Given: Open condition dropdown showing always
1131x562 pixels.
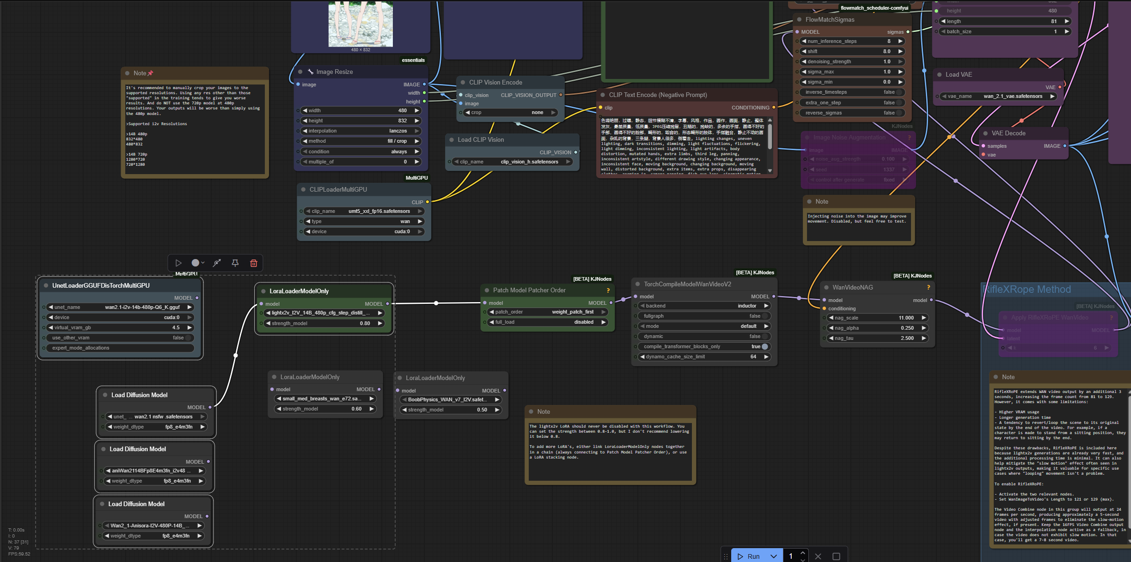Looking at the screenshot, I should coord(361,152).
